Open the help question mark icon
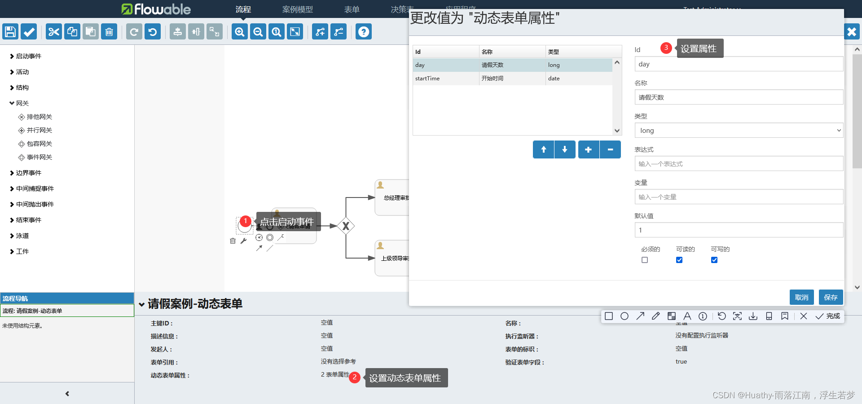 (364, 32)
